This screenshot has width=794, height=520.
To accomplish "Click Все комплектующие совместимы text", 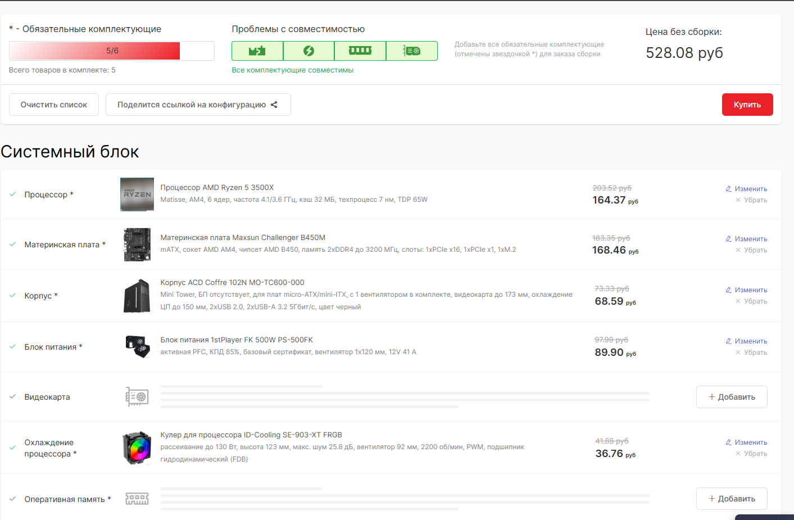I will (x=293, y=70).
